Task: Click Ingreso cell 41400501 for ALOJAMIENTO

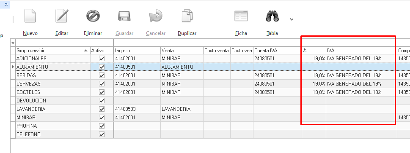Action: [x=137, y=67]
